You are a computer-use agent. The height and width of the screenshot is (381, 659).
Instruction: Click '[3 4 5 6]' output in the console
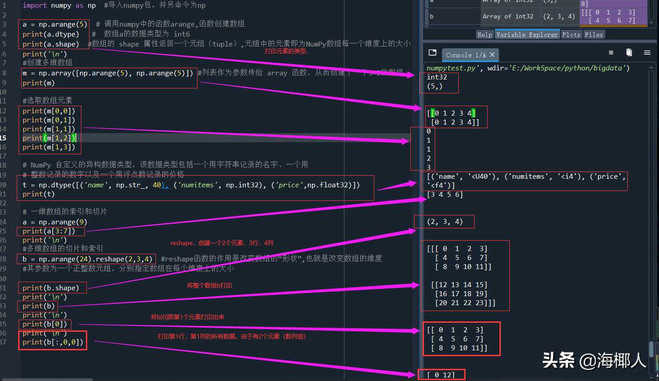pos(445,195)
